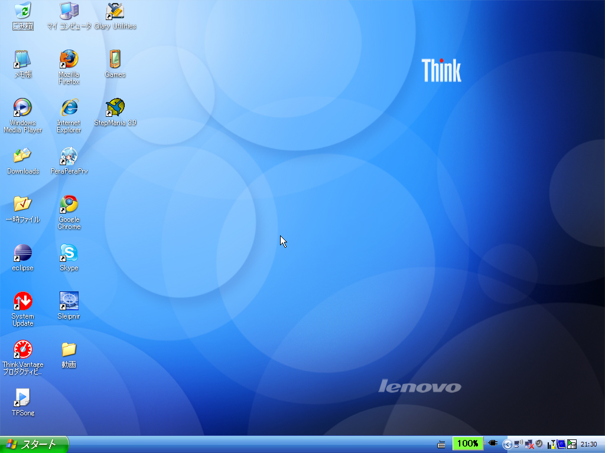Select the Mozilla Firefox shortcut

(x=69, y=67)
